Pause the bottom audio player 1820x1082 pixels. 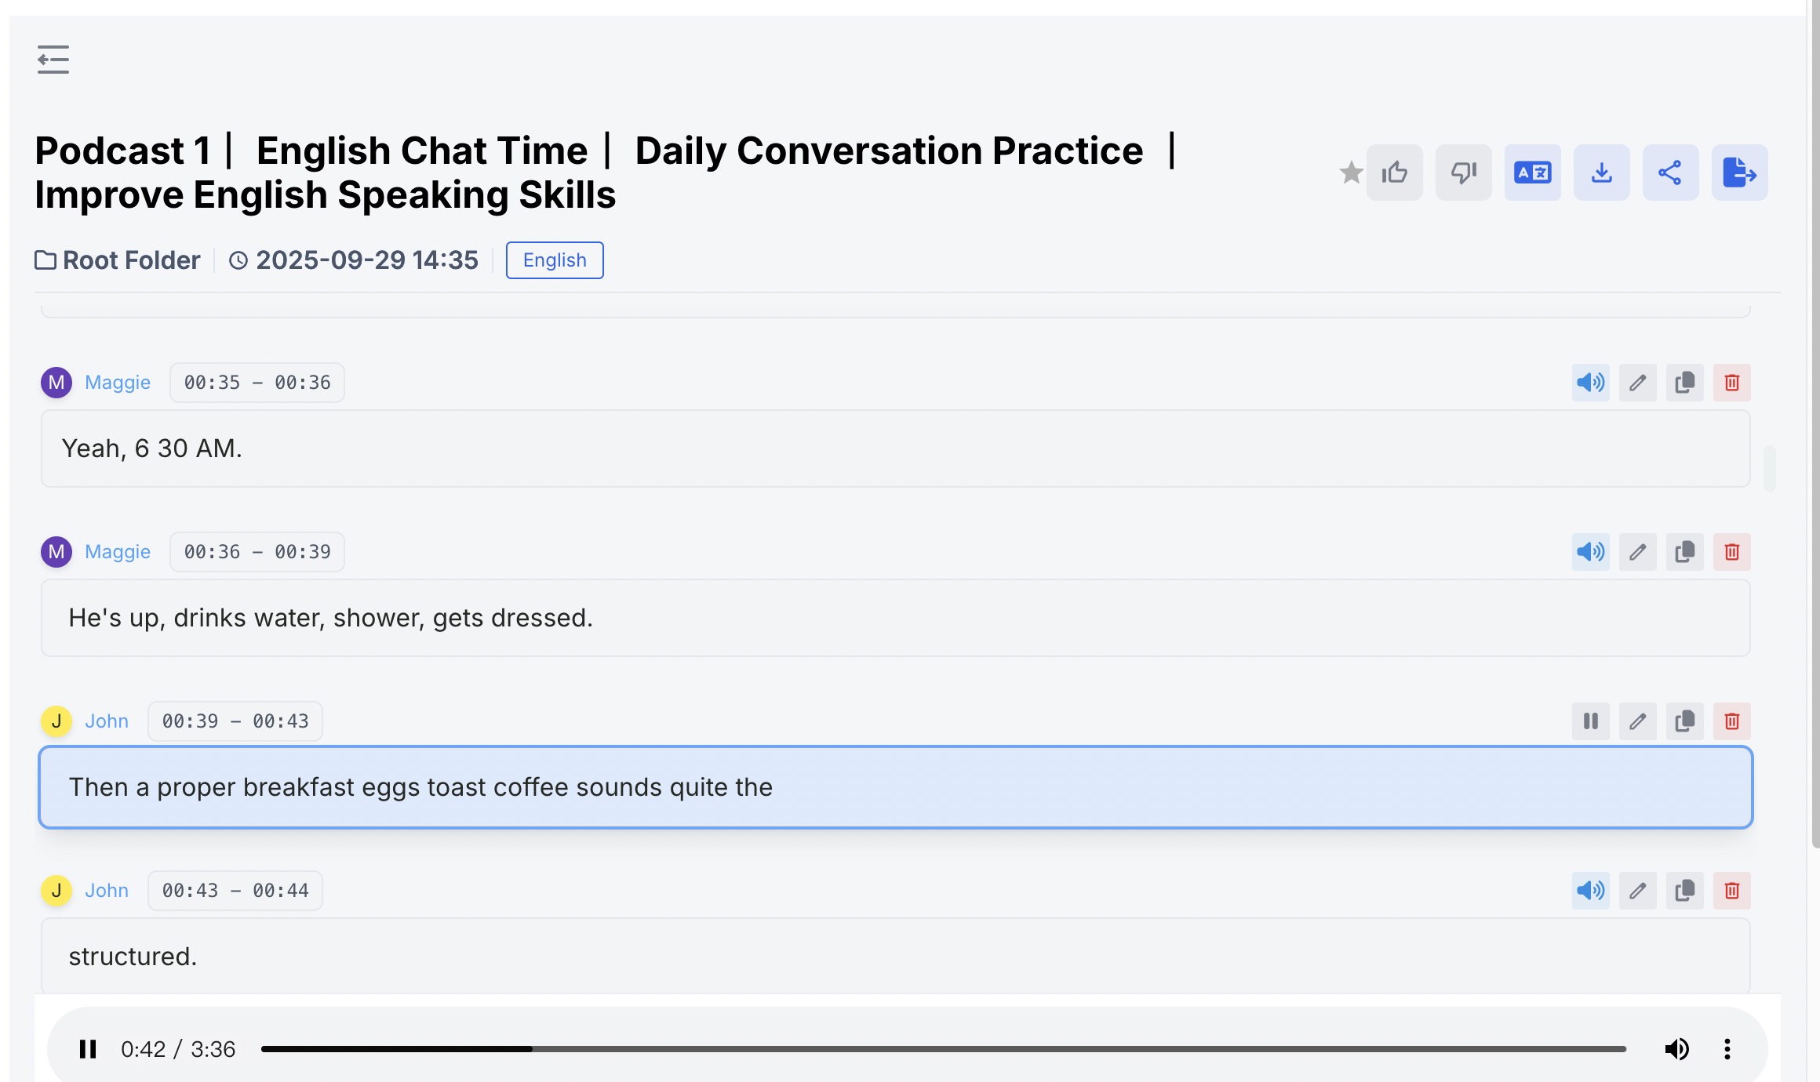88,1049
